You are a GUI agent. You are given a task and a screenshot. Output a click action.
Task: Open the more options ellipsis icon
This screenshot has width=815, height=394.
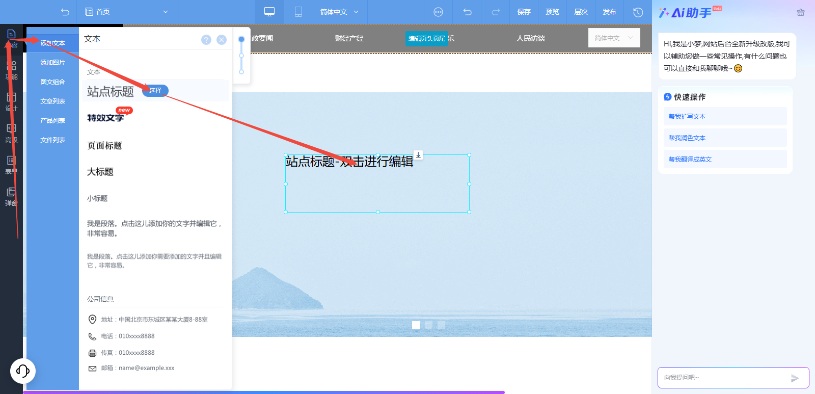point(438,12)
